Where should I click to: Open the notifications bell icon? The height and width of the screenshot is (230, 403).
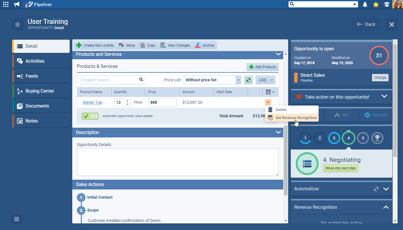[x=365, y=4]
